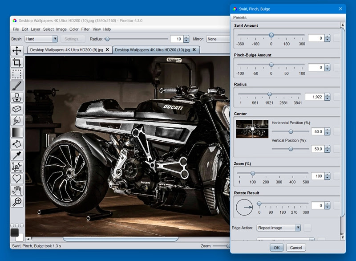The height and width of the screenshot is (261, 356).
Task: Click OK to apply the swirl filter
Action: 276,248
